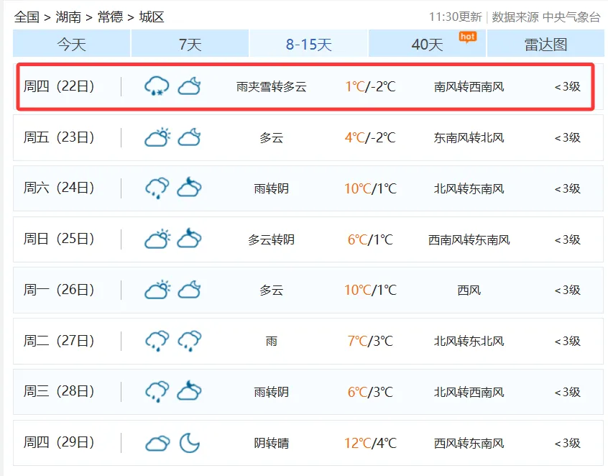This screenshot has width=608, height=476.
Task: Click the cloudy night icon for 周五 (23日)
Action: click(189, 137)
